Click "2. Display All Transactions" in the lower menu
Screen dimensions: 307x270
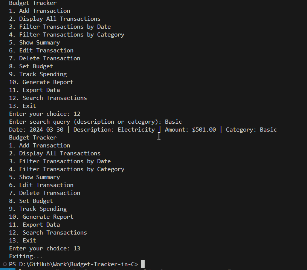[x=55, y=153]
